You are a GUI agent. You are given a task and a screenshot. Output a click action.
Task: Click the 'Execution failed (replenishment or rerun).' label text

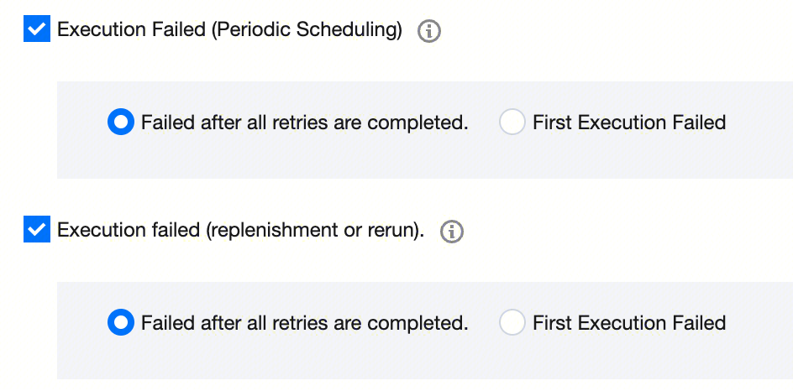pyautogui.click(x=240, y=231)
